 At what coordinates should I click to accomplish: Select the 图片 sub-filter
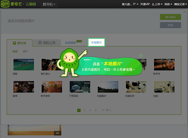tap(26, 51)
